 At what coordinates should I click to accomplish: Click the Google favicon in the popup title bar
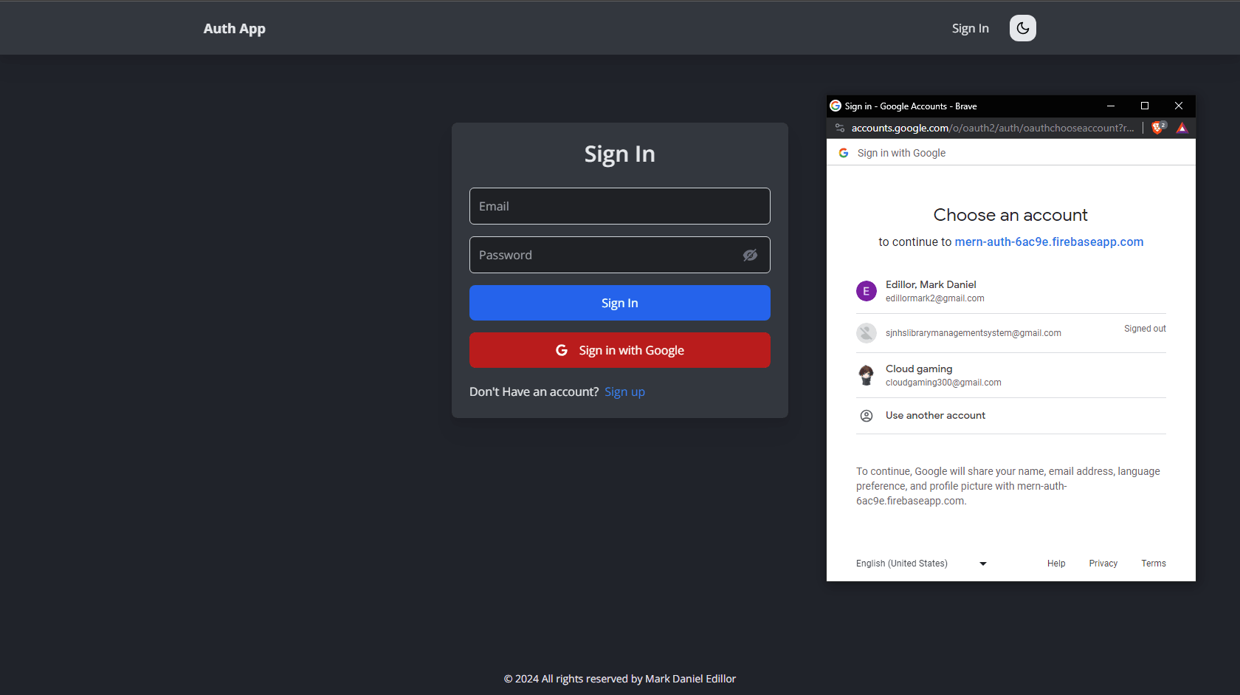(836, 106)
